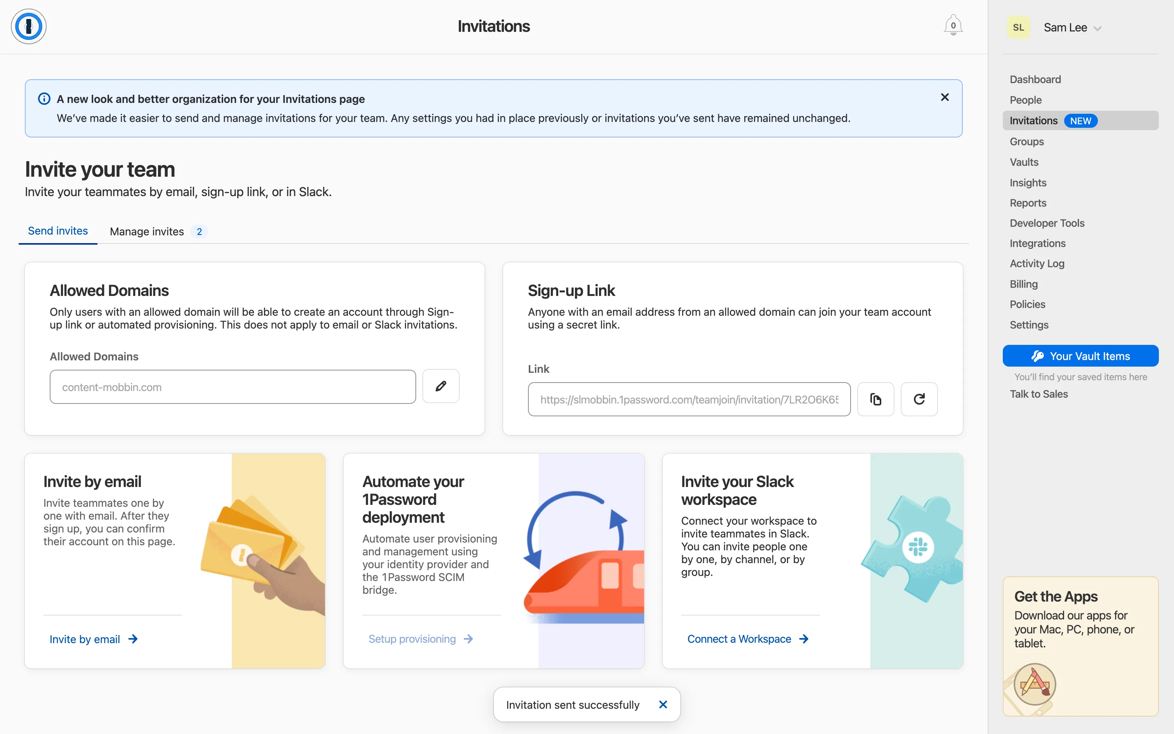The width and height of the screenshot is (1174, 734).
Task: Dismiss the new look info banner
Action: 945,97
